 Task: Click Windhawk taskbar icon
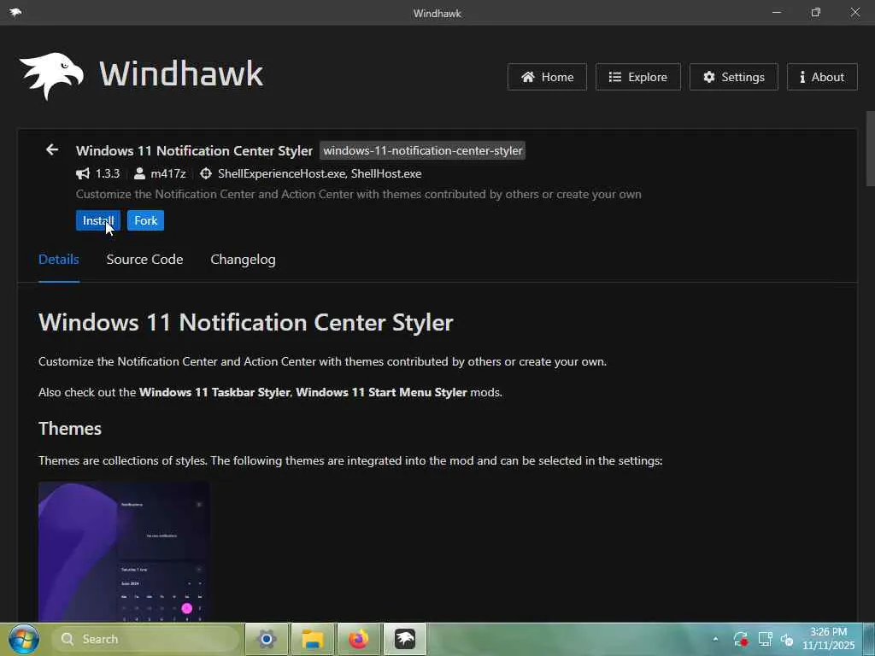(405, 639)
